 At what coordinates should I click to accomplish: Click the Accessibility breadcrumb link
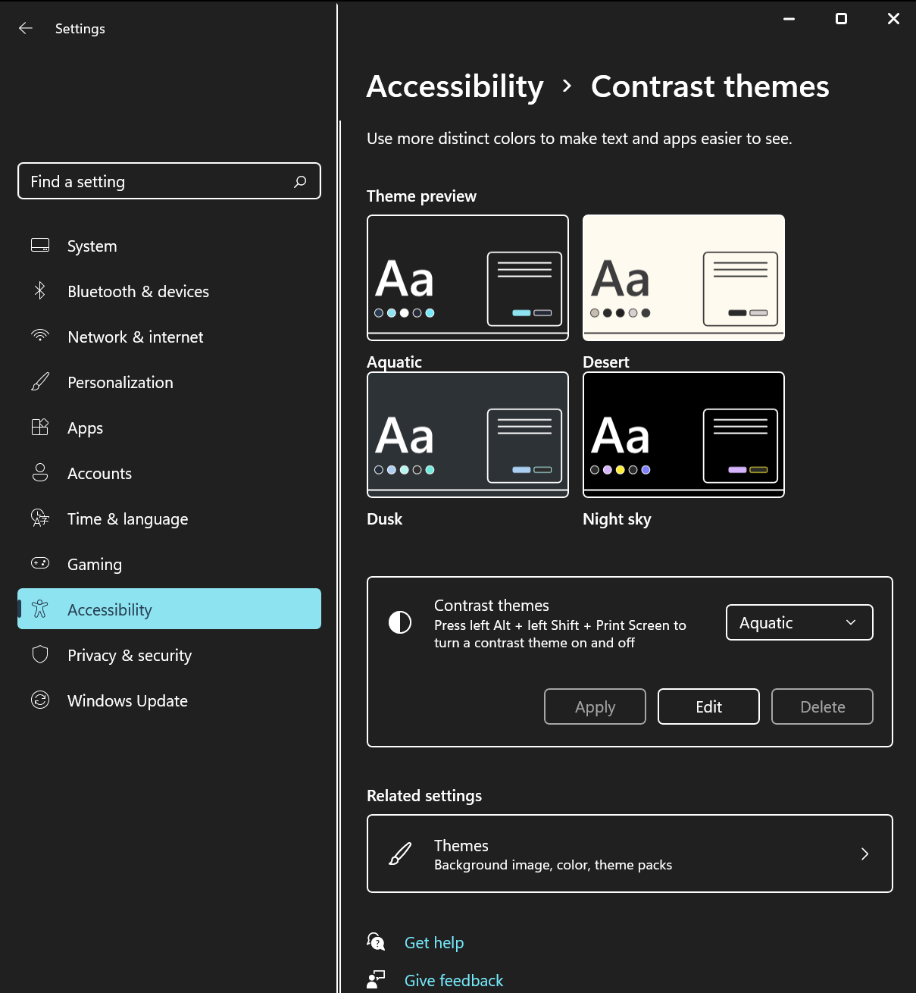455,86
